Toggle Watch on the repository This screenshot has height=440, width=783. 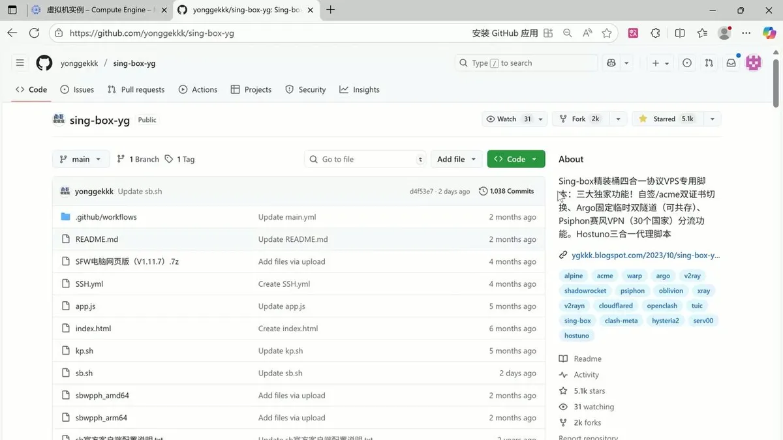(507, 119)
